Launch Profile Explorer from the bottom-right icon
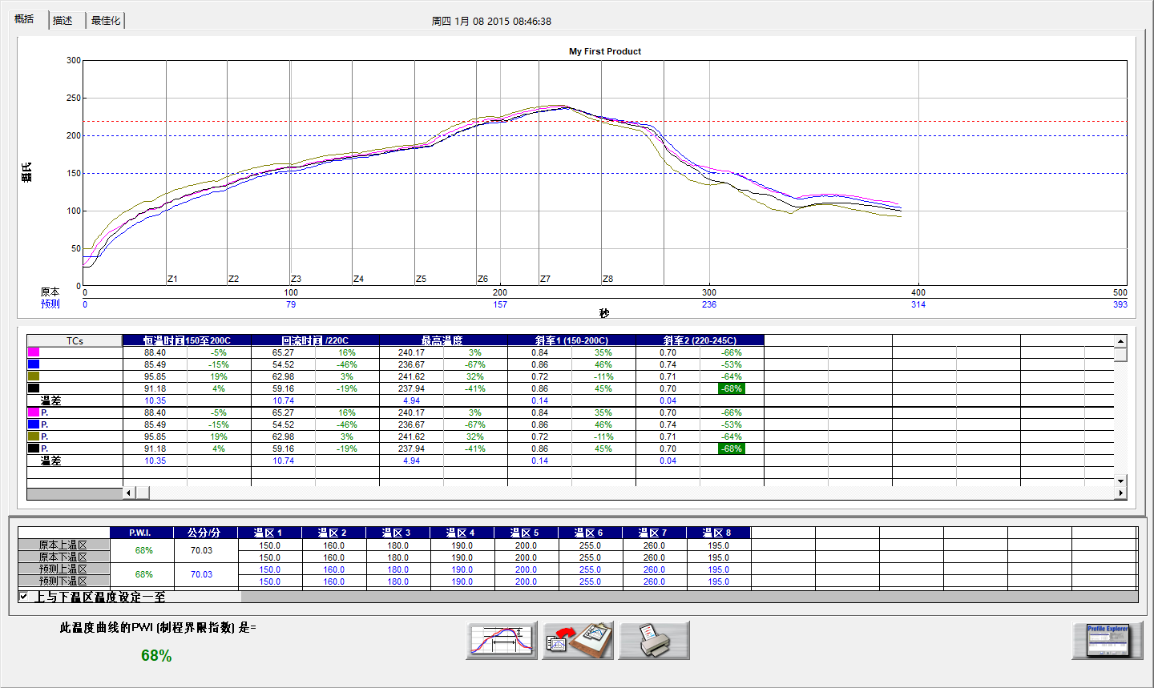Viewport: 1154px width, 688px height. click(x=1108, y=641)
